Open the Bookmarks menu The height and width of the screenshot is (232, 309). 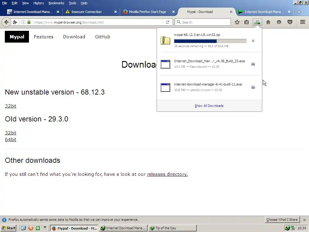click(x=56, y=3)
